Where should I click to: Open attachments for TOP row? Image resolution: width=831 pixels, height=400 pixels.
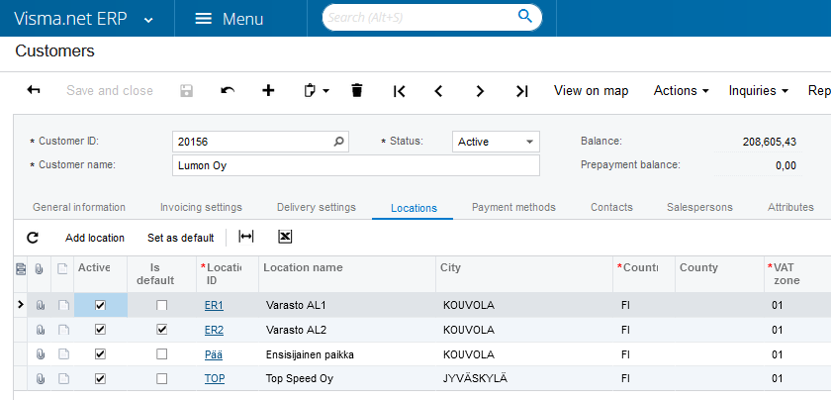40,379
